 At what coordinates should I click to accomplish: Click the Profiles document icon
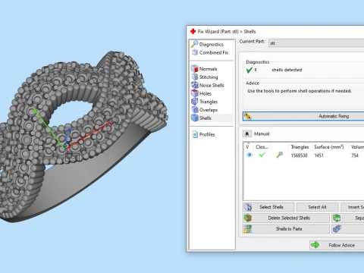pyautogui.click(x=195, y=134)
